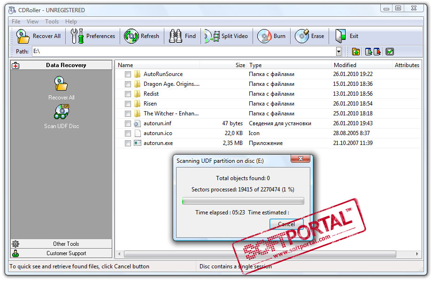The image size is (431, 281).
Task: Open the Tools menu
Action: coord(52,22)
